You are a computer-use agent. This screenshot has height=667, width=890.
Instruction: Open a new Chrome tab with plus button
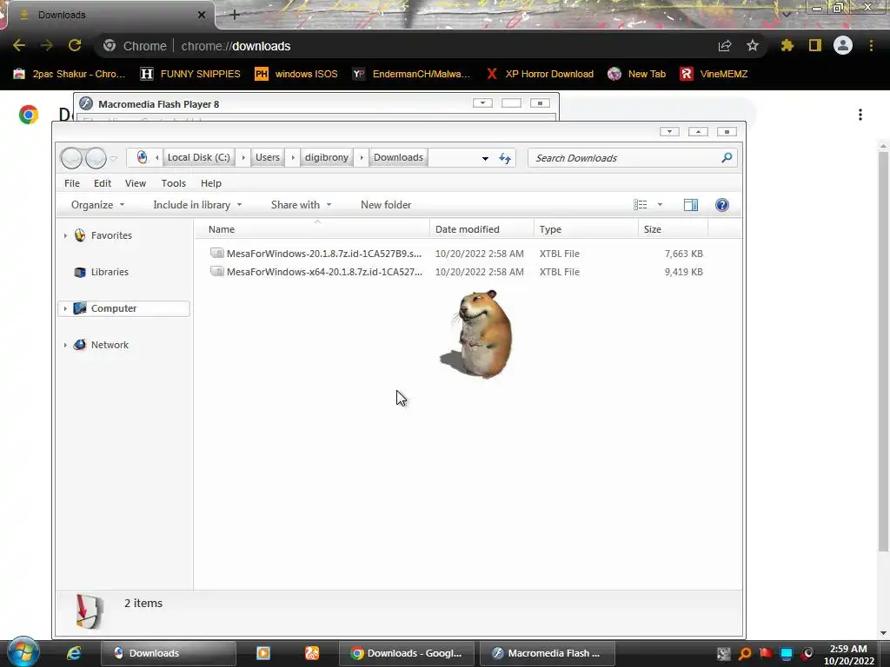235,15
